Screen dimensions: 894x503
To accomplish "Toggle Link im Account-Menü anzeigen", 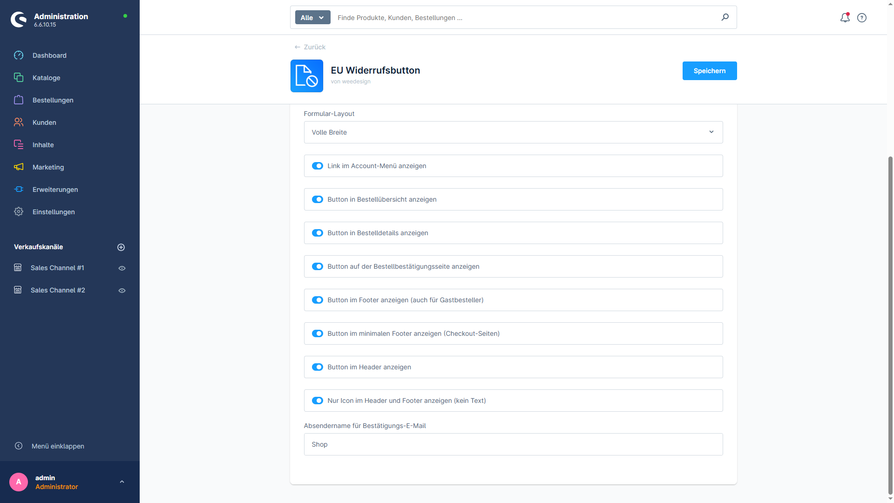I will (x=318, y=166).
